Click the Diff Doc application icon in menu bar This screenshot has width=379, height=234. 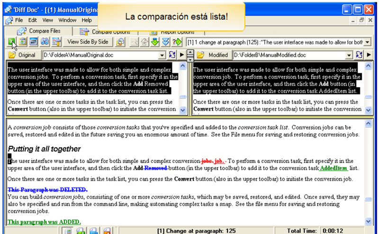pyautogui.click(x=9, y=20)
